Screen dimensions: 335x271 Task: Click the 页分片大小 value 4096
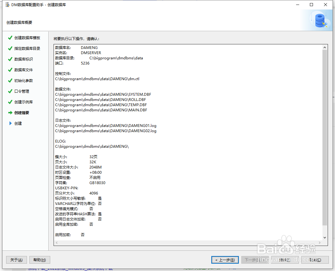(x=94, y=193)
